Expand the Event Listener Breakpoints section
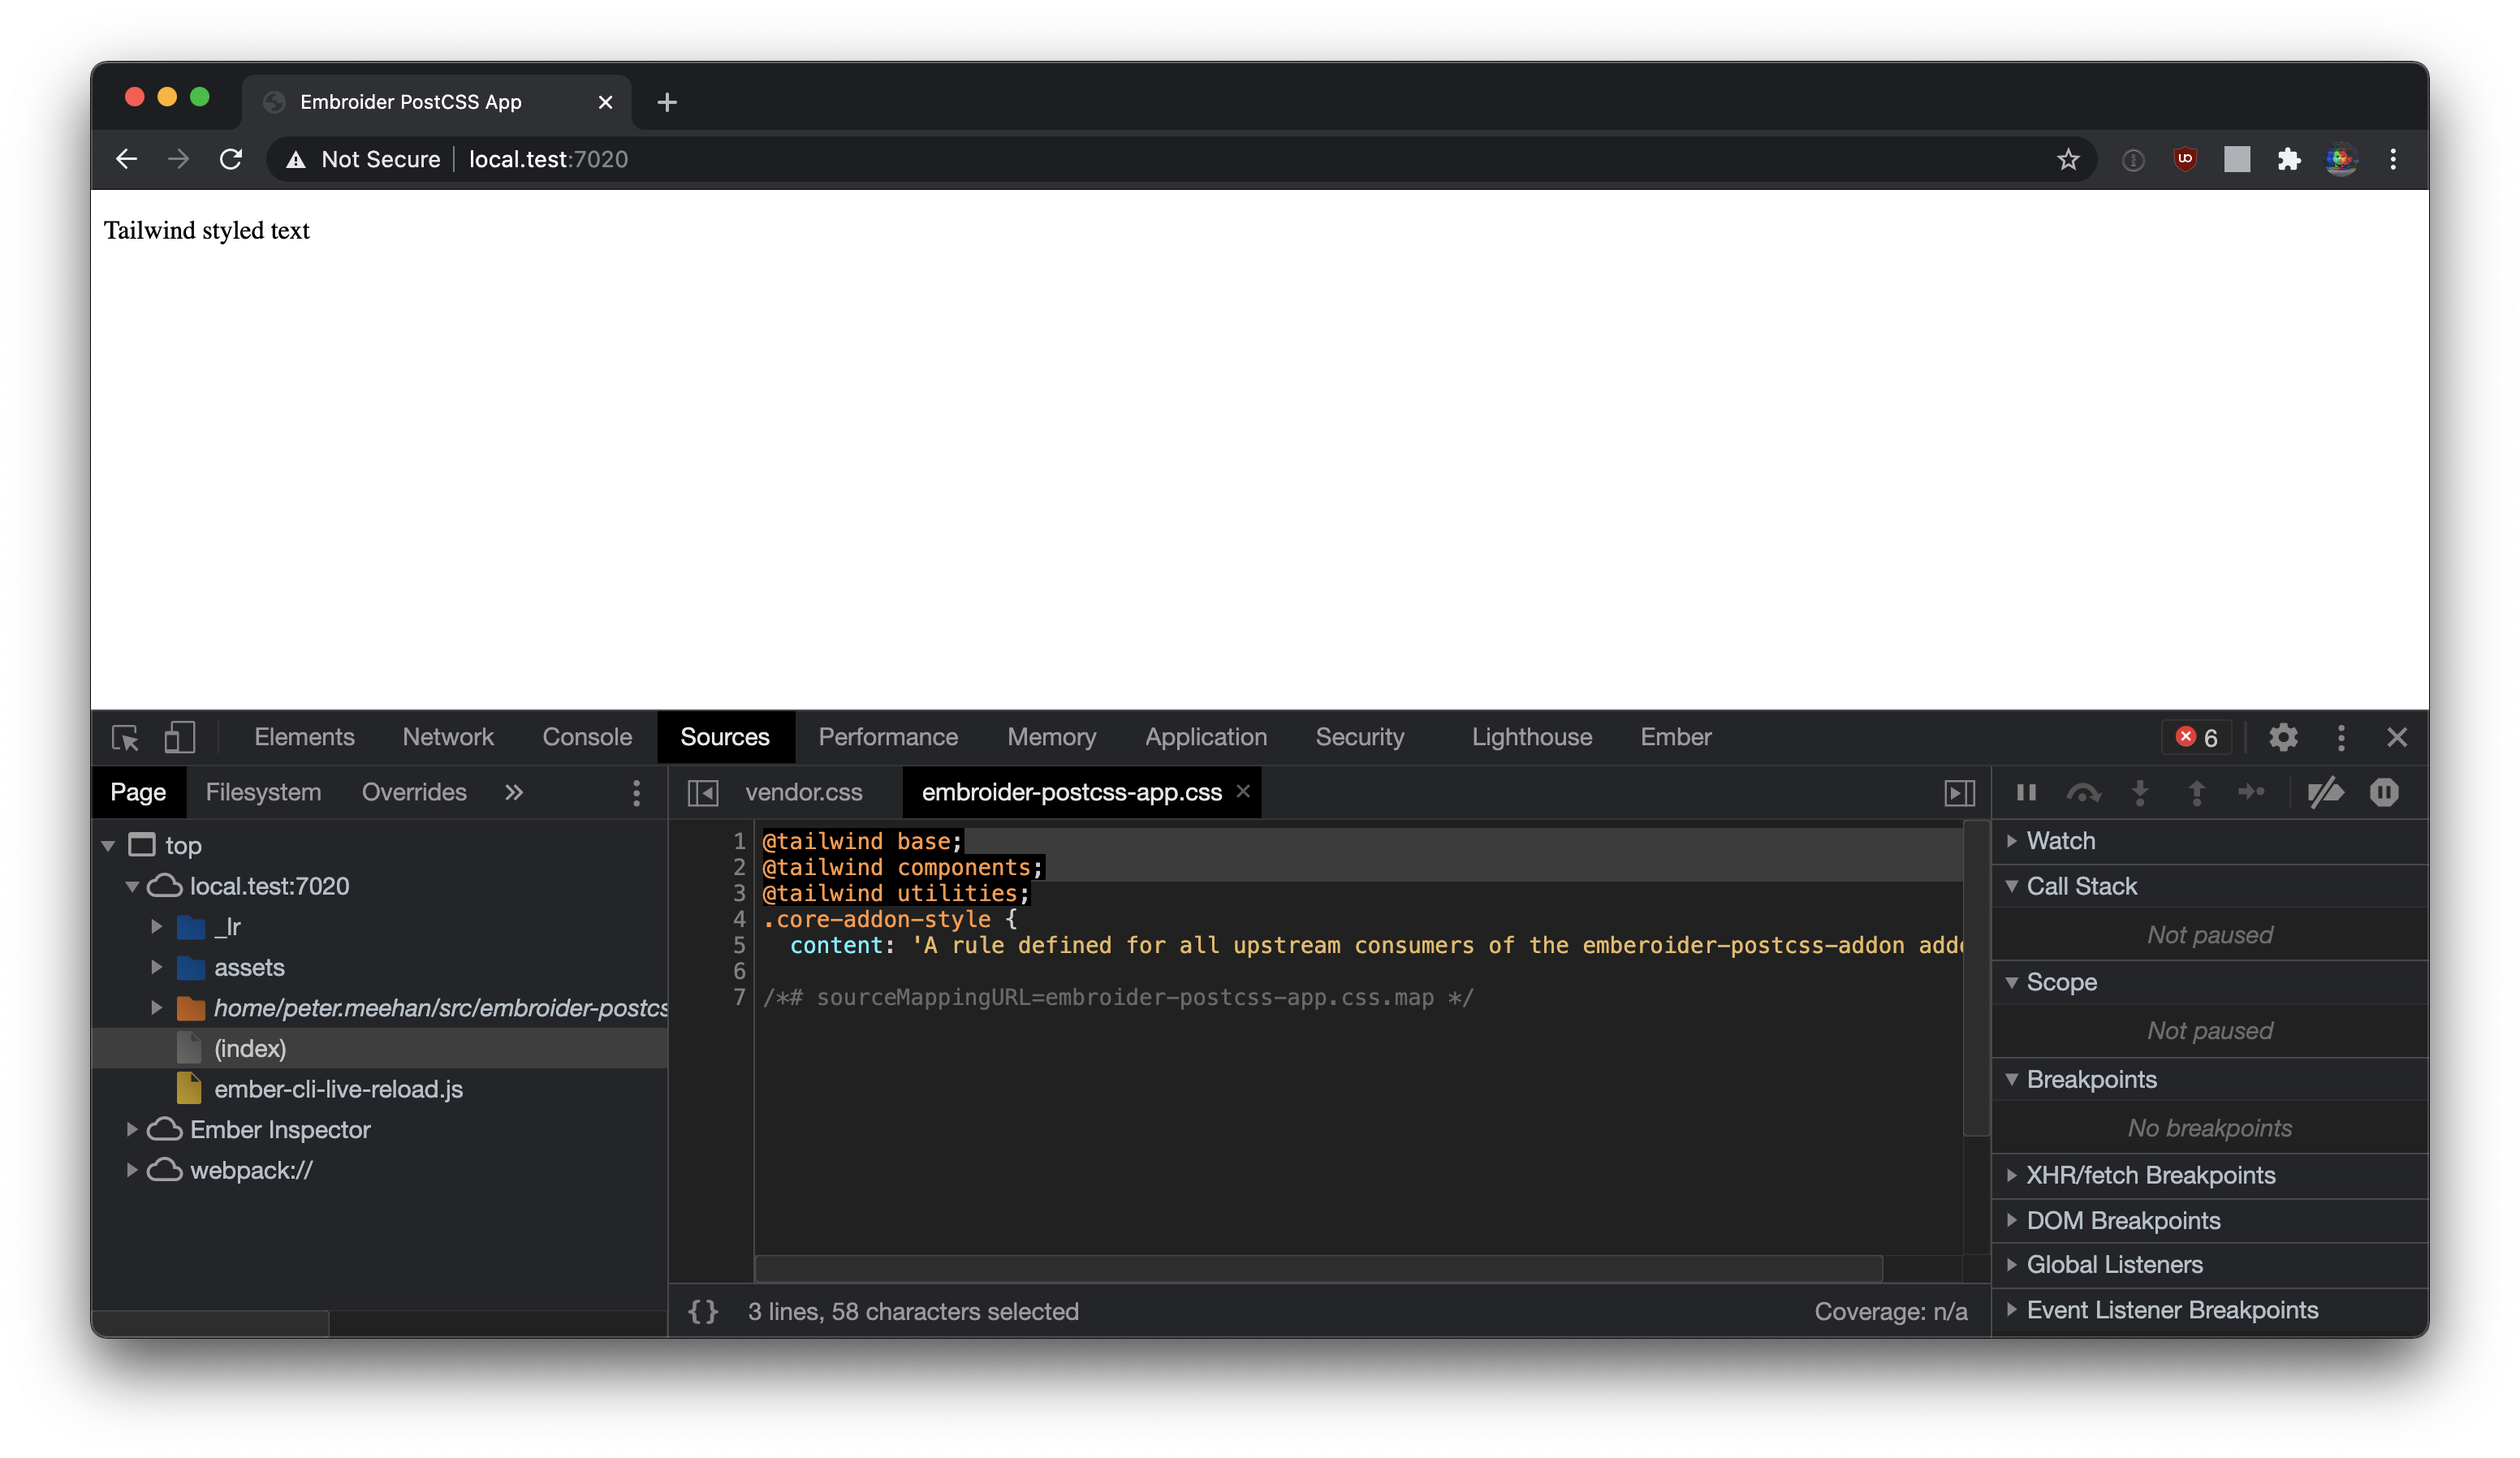The width and height of the screenshot is (2520, 1458). [2013, 1309]
